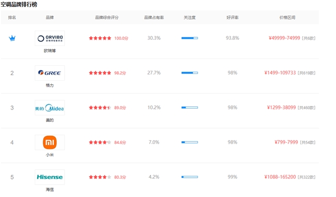Open the Xiaomi MI logo
The image size is (336, 197).
[x=50, y=142]
